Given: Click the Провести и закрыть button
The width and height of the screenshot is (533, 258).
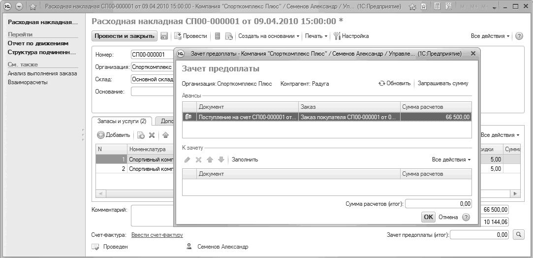Looking at the screenshot, I should tap(125, 36).
